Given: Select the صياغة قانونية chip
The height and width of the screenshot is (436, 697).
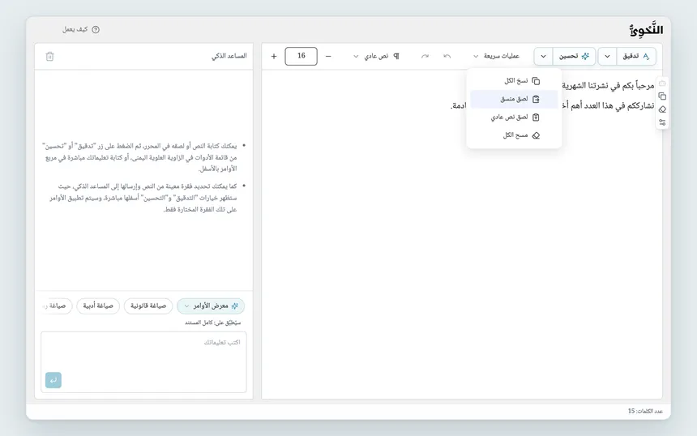Looking at the screenshot, I should click(148, 306).
